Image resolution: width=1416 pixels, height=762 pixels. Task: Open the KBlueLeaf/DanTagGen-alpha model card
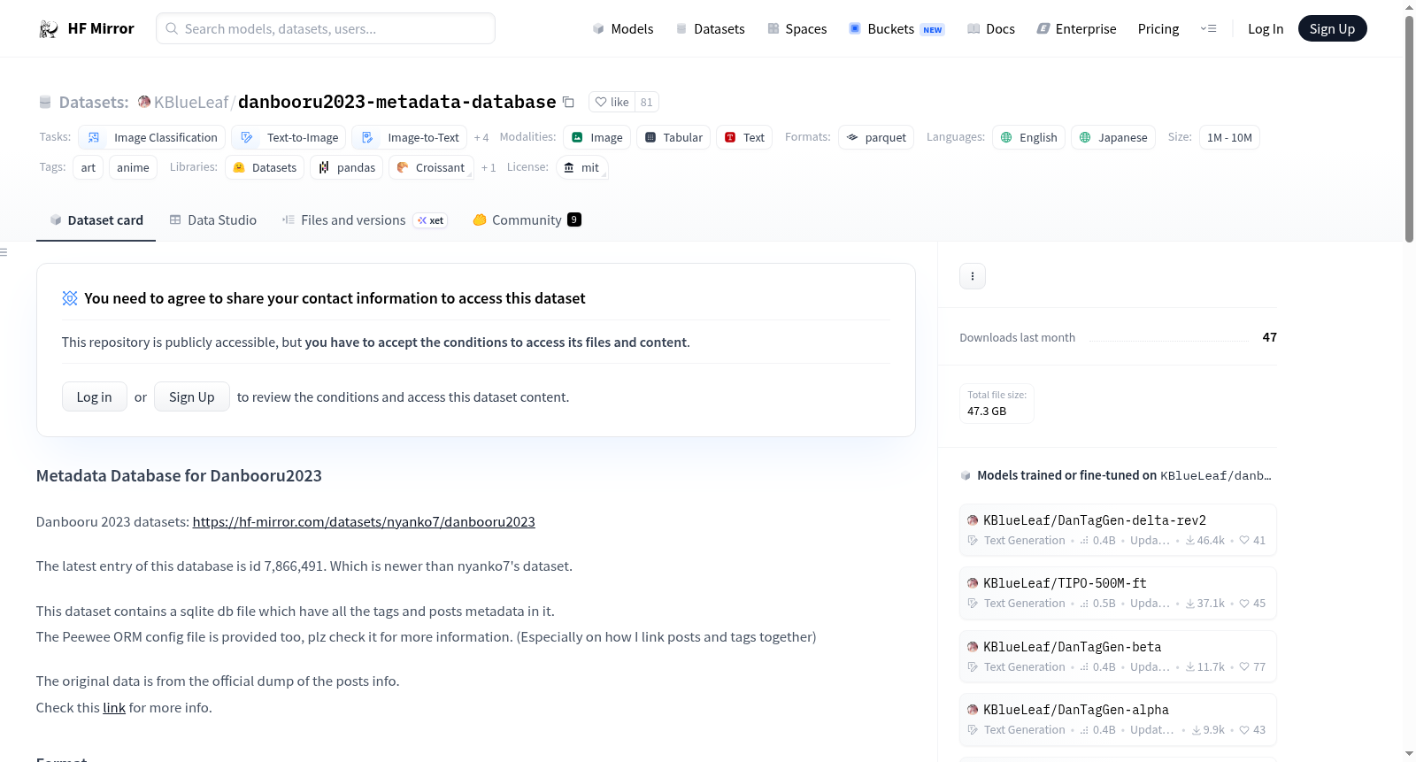[x=1118, y=720]
